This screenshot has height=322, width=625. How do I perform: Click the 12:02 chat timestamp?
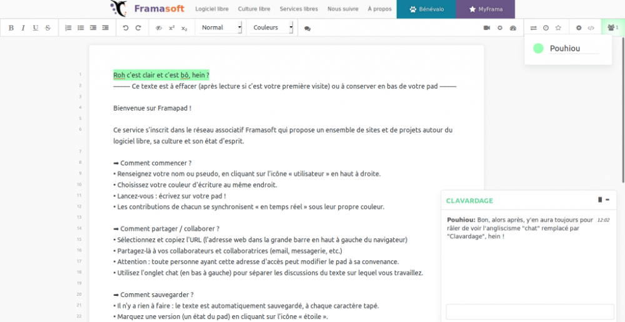tap(603, 220)
